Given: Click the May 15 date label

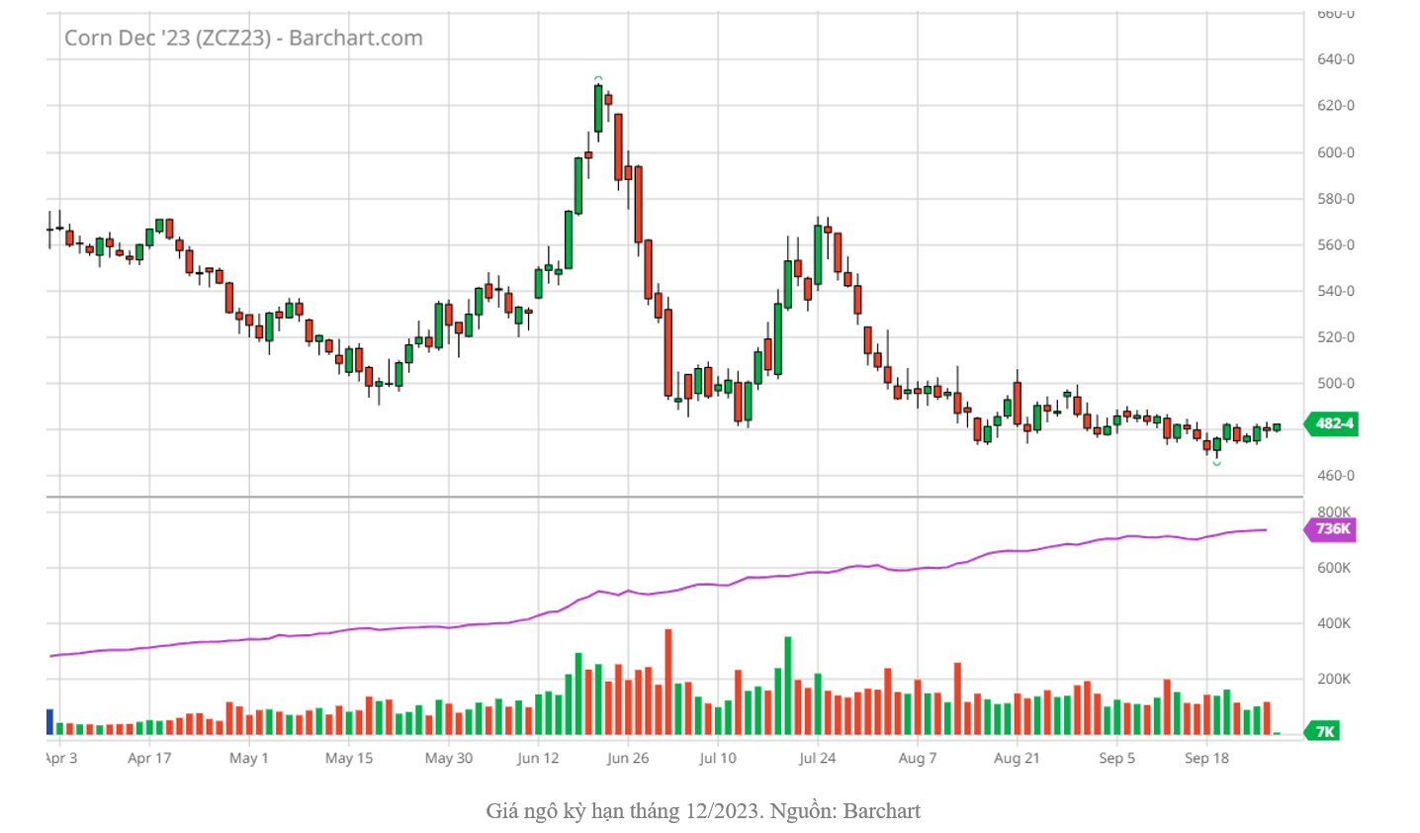Looking at the screenshot, I should pyautogui.click(x=349, y=759).
